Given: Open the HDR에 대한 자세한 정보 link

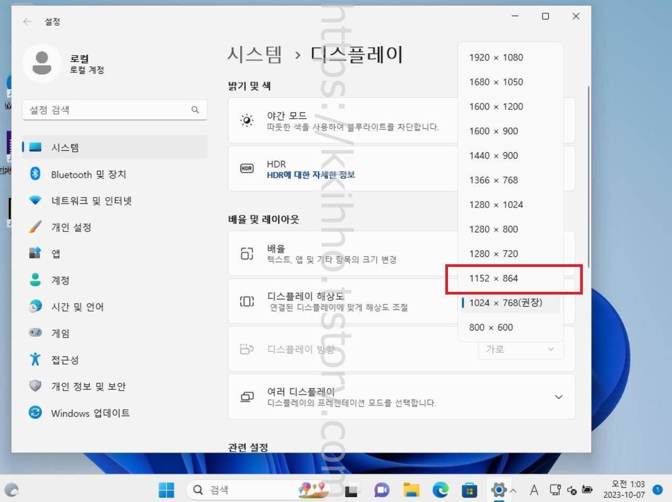Looking at the screenshot, I should pyautogui.click(x=311, y=175).
